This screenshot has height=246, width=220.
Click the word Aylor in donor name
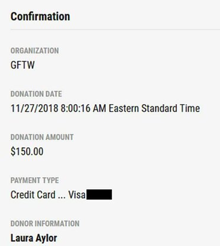pos(46,238)
